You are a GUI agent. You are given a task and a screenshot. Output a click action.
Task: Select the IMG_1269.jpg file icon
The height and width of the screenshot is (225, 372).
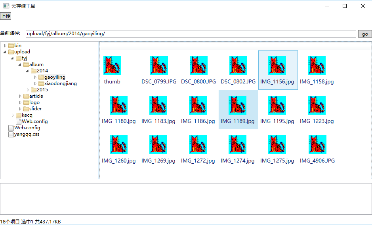(x=158, y=145)
